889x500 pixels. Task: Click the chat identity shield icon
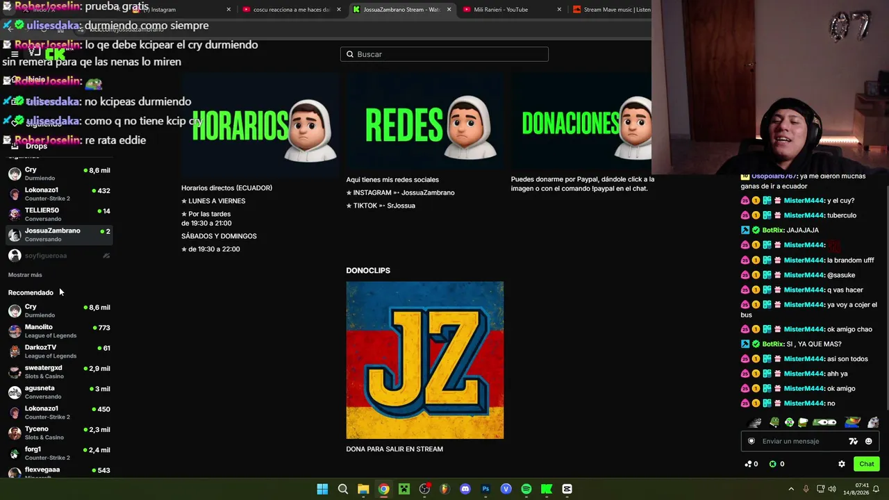tap(751, 441)
